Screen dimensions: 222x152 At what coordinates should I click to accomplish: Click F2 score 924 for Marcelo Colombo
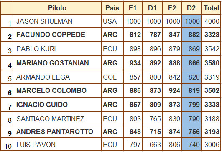(172, 90)
